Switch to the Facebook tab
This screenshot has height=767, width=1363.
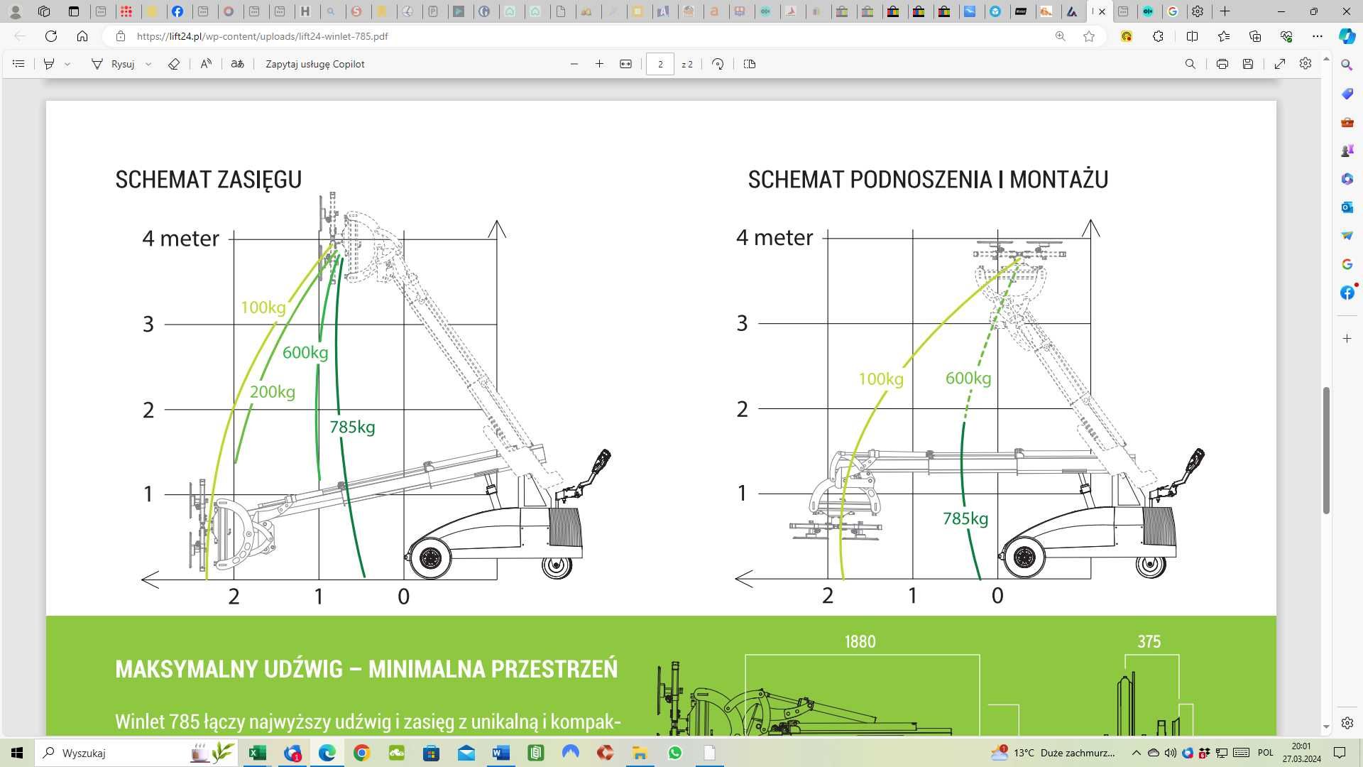click(x=177, y=11)
